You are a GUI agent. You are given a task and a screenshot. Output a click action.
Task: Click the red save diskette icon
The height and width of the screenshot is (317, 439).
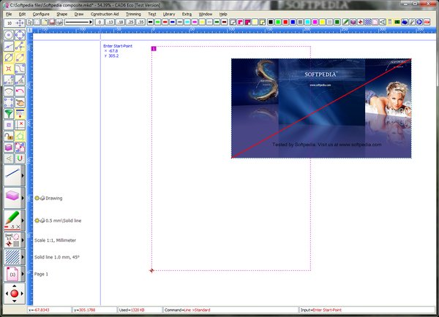tap(52, 22)
